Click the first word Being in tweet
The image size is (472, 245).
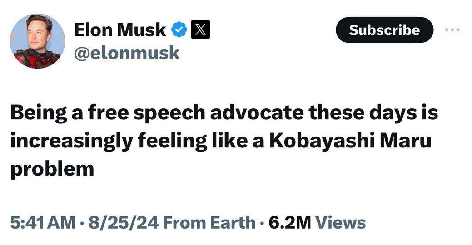coord(37,113)
